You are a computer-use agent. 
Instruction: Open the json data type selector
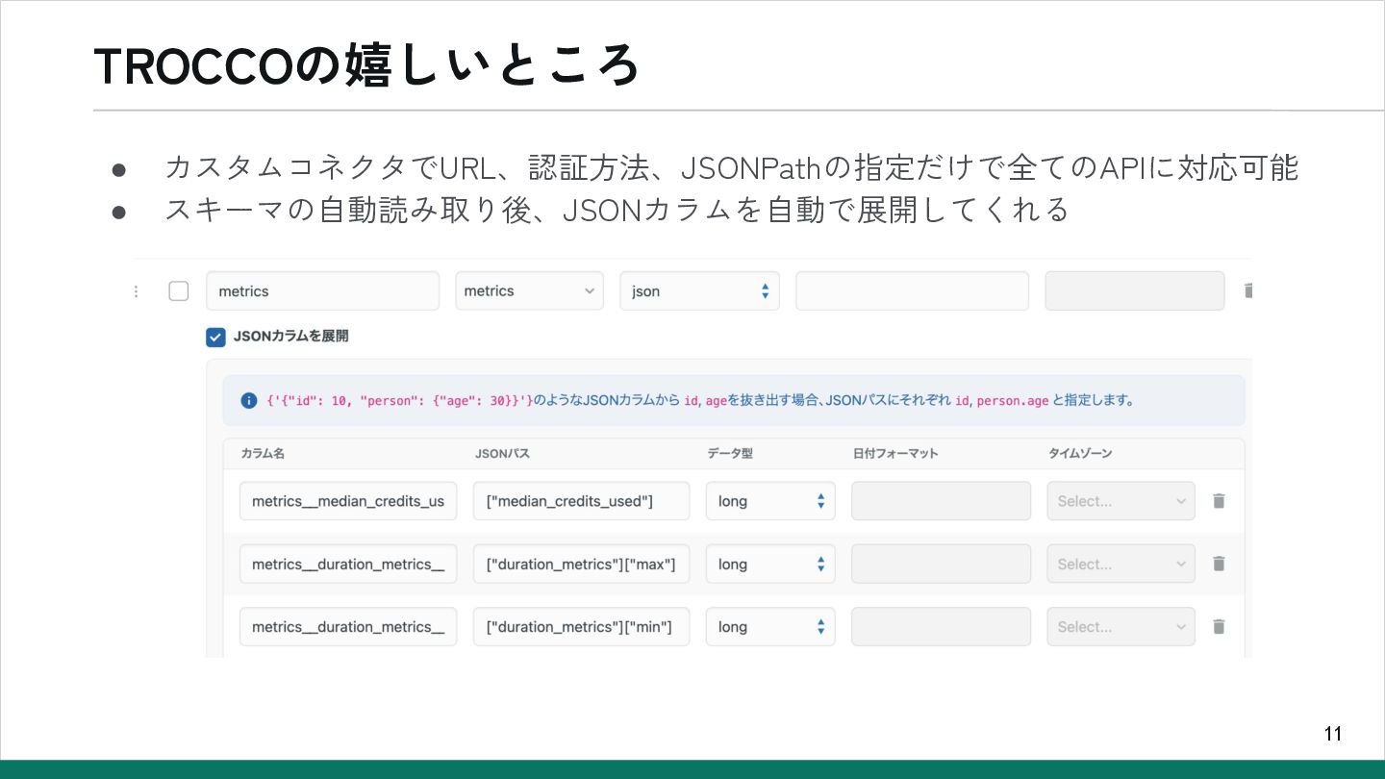699,290
